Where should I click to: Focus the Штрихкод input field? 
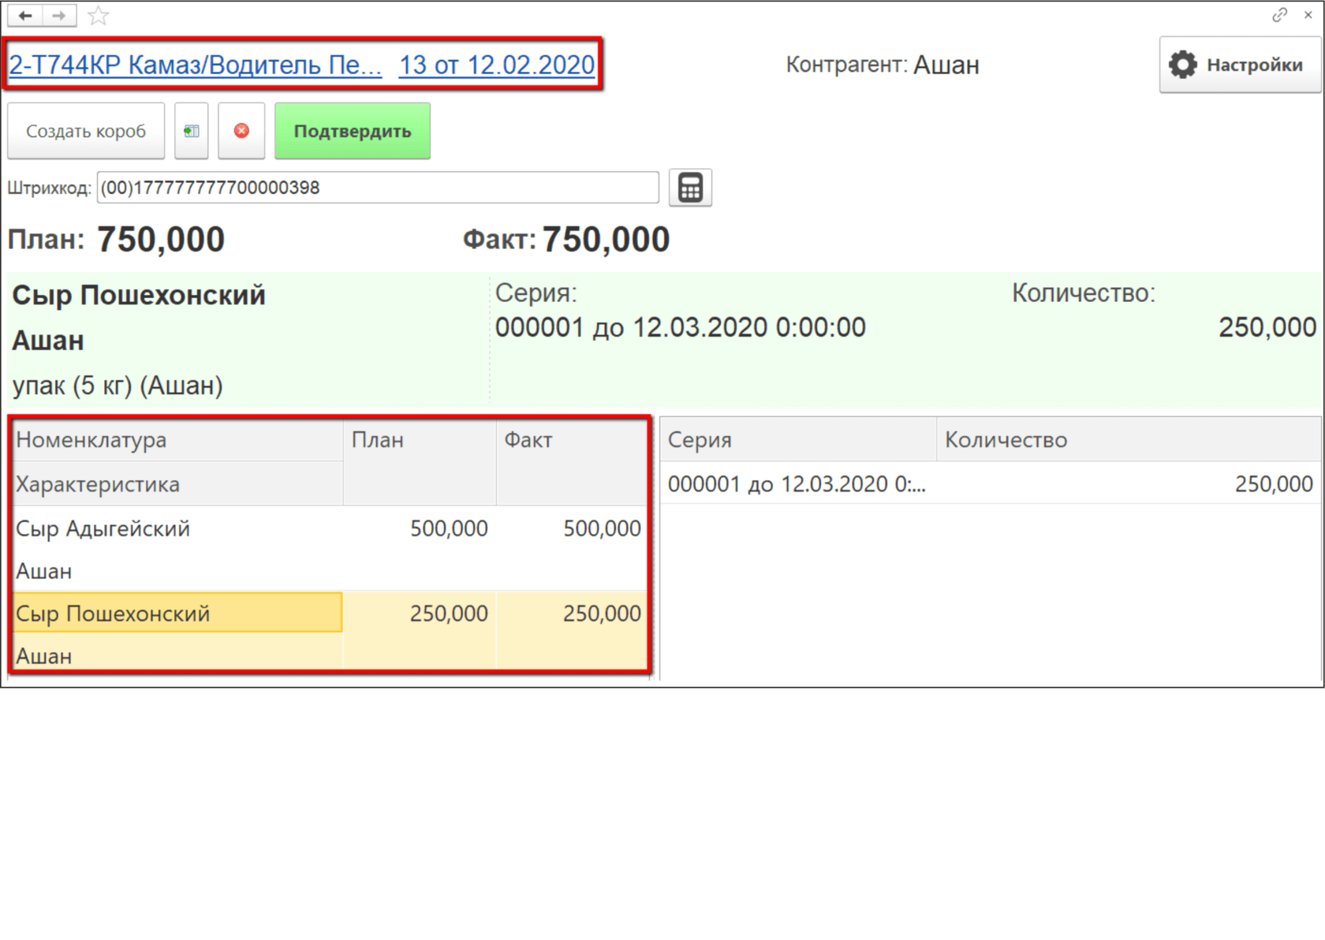click(378, 188)
